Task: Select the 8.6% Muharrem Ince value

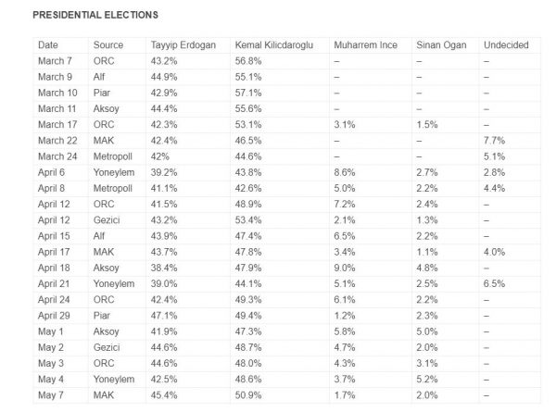Action: (x=344, y=172)
